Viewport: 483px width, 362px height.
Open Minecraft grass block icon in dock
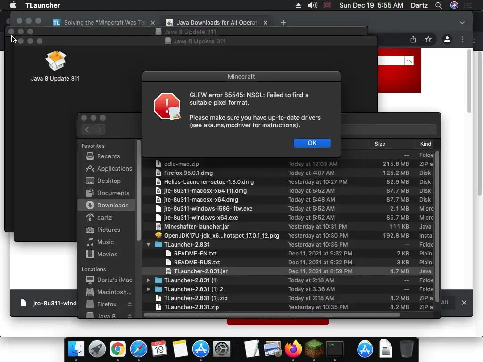[x=314, y=349]
